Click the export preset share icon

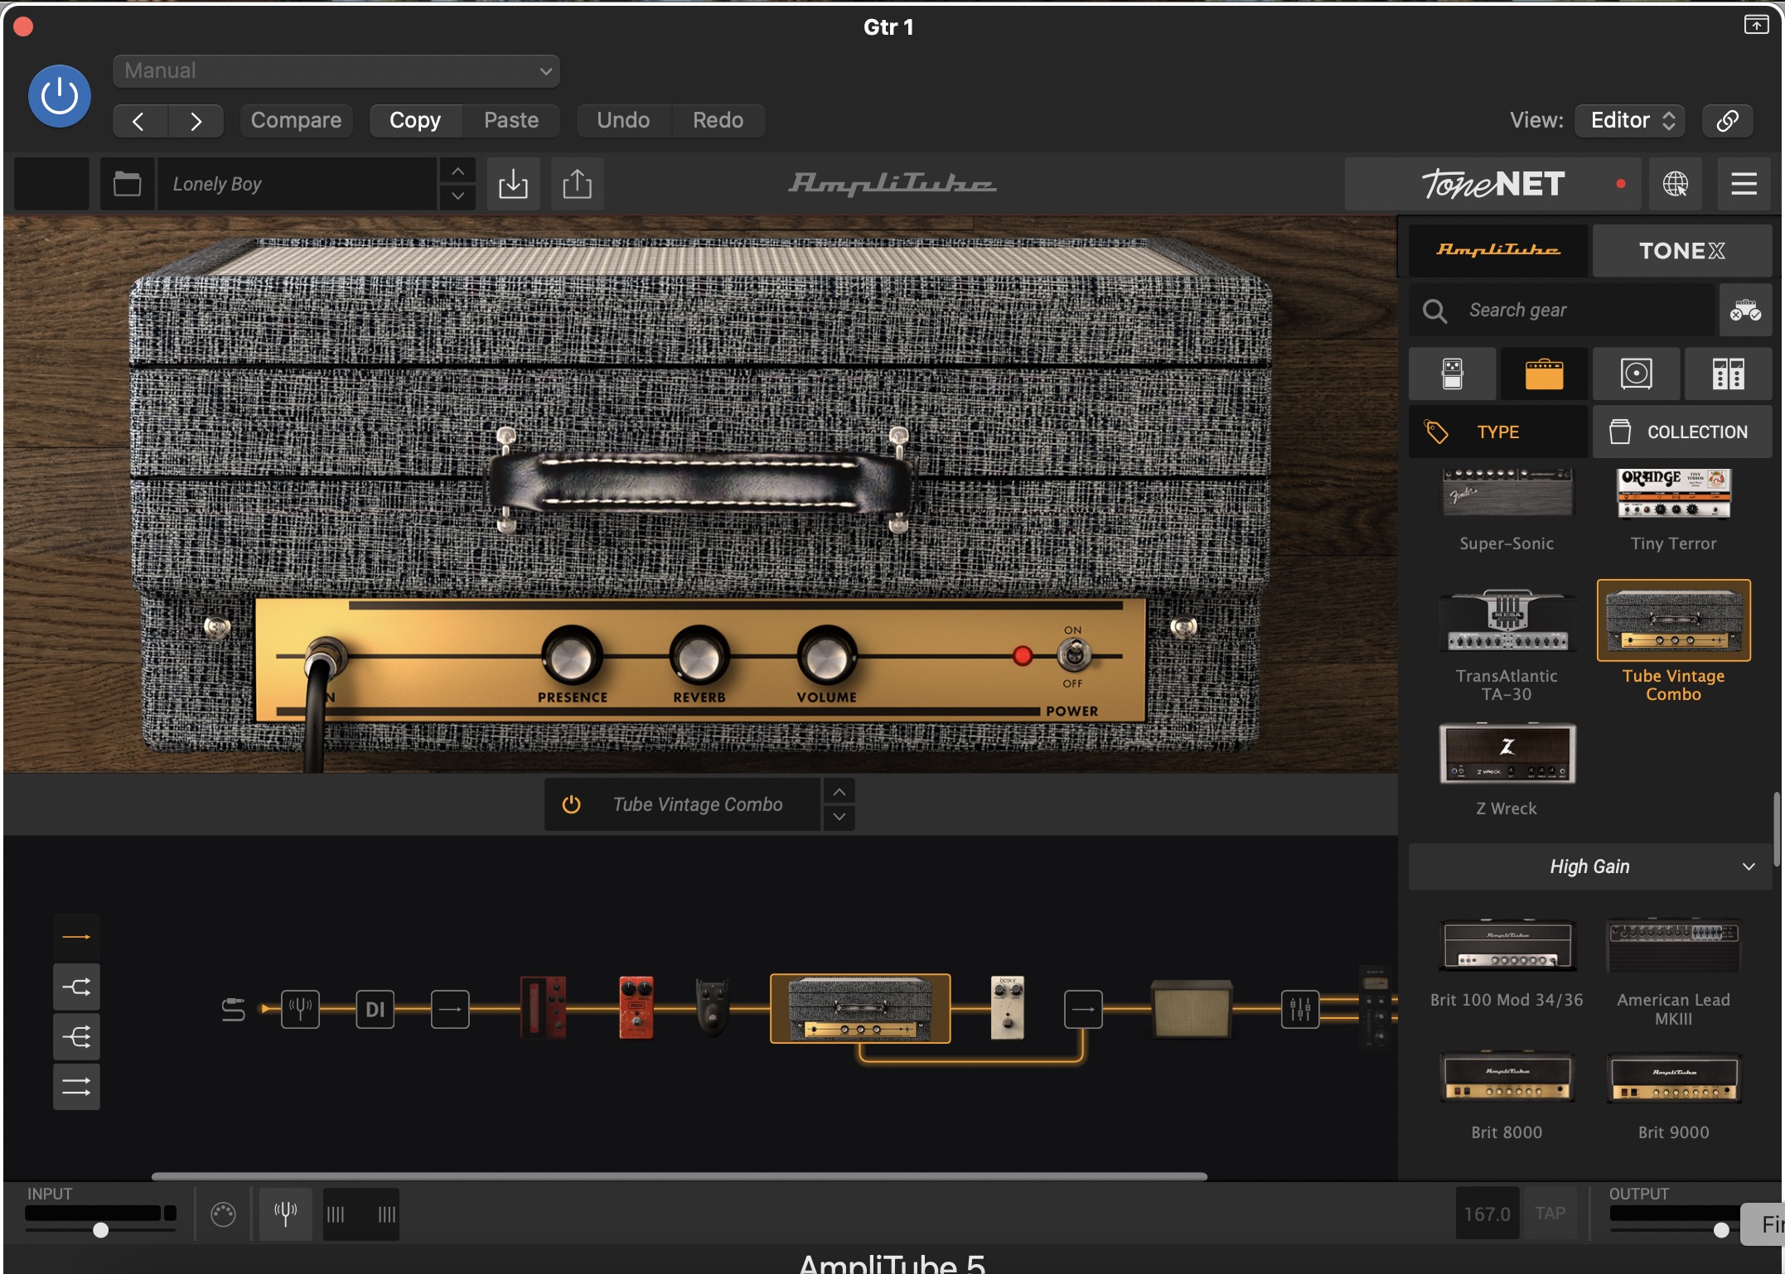click(x=577, y=184)
